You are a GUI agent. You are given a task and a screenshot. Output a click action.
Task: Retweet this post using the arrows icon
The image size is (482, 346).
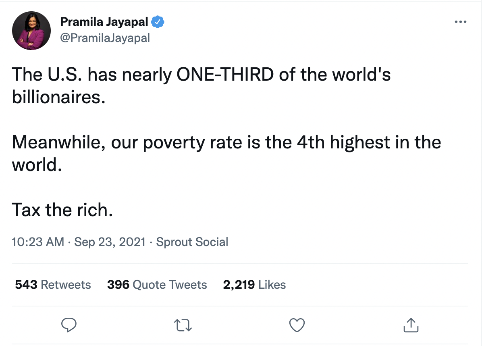183,325
